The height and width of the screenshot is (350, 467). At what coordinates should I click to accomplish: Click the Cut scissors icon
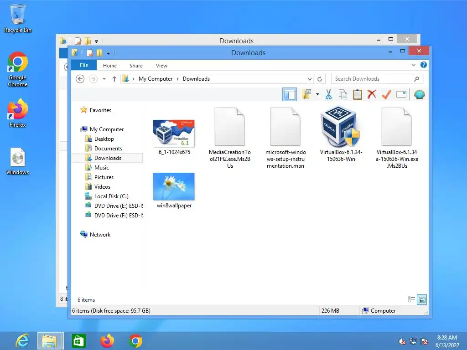[328, 94]
